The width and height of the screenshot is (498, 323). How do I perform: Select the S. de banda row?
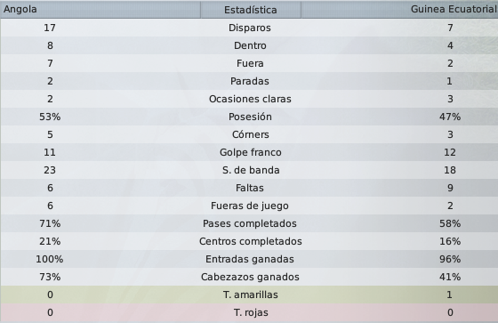[x=249, y=170]
